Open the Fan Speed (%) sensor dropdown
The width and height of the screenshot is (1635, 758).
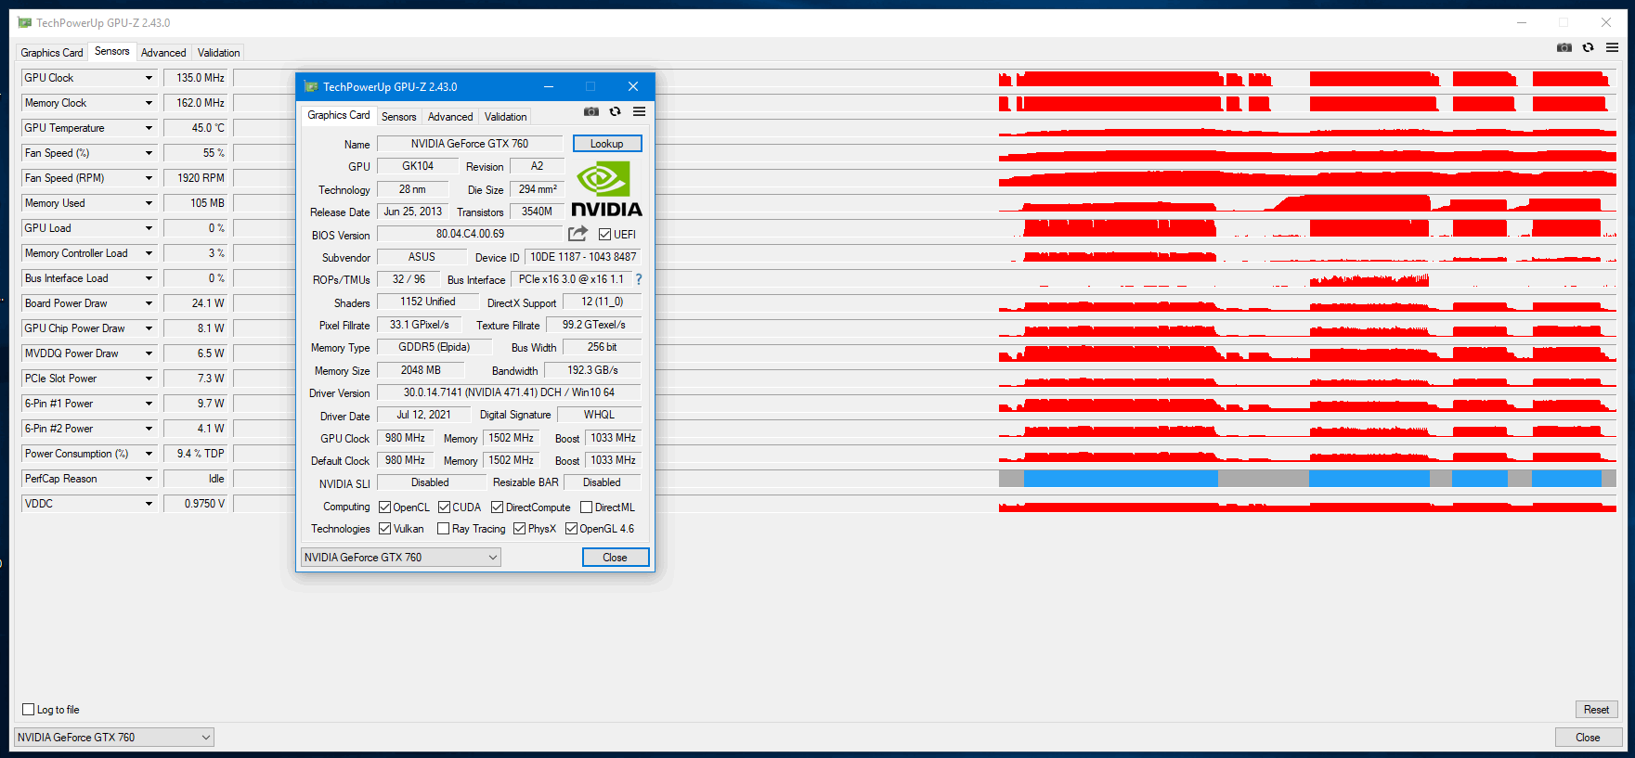(x=149, y=153)
